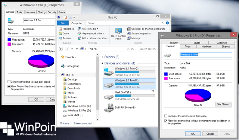The image size is (239, 140).
Task: Click the Refresh address bar icon
Action: [133, 49]
